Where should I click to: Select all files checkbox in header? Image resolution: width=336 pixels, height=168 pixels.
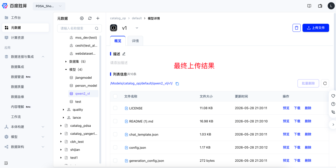coord(115,96)
